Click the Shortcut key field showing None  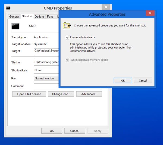pyautogui.click(x=46, y=70)
